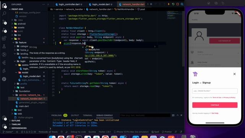This screenshot has height=138, width=245.
Task: Pause the debug session
Action: click(x=151, y=4)
